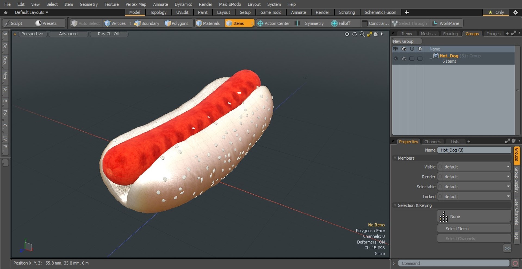
Task: Switch to Boundary selection mode
Action: pos(147,23)
